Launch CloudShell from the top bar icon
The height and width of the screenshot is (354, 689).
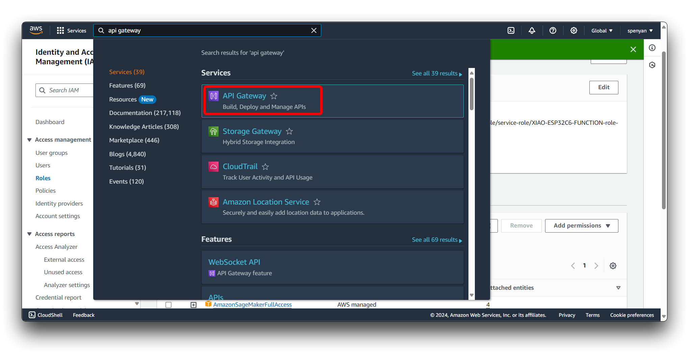pos(511,30)
